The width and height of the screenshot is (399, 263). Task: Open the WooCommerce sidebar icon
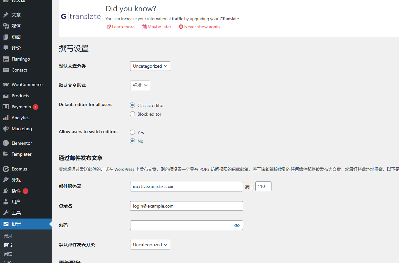tap(6, 84)
